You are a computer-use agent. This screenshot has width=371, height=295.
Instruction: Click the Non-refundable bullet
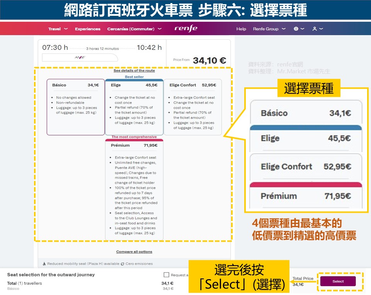click(70, 103)
